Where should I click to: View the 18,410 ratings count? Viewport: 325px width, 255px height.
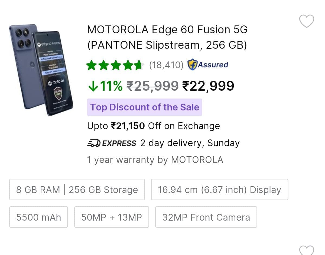pos(166,65)
